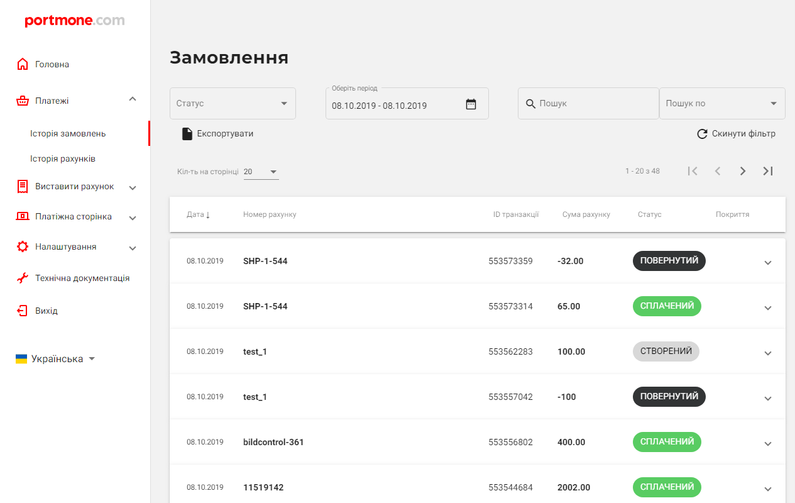Image resolution: width=795 pixels, height=503 pixels.
Task: Jump to the last results page
Action: (767, 171)
